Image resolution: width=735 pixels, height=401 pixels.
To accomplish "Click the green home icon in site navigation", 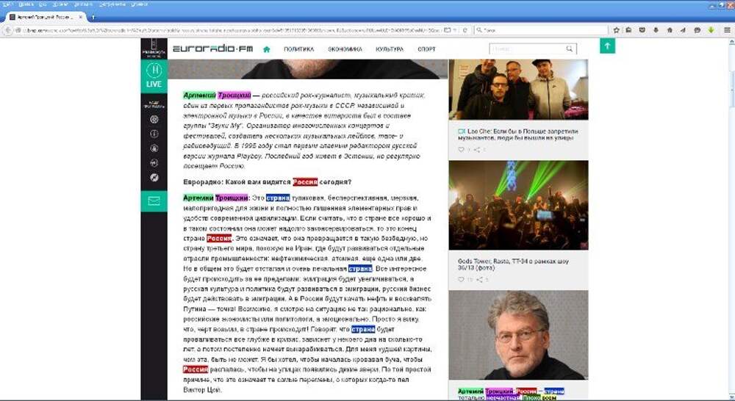I will (x=266, y=49).
